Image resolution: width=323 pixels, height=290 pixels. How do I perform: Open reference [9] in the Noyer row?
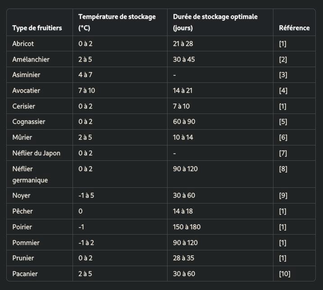282,196
